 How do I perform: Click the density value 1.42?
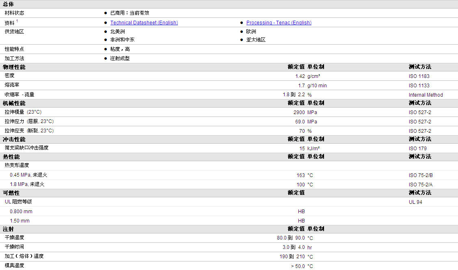coord(300,76)
